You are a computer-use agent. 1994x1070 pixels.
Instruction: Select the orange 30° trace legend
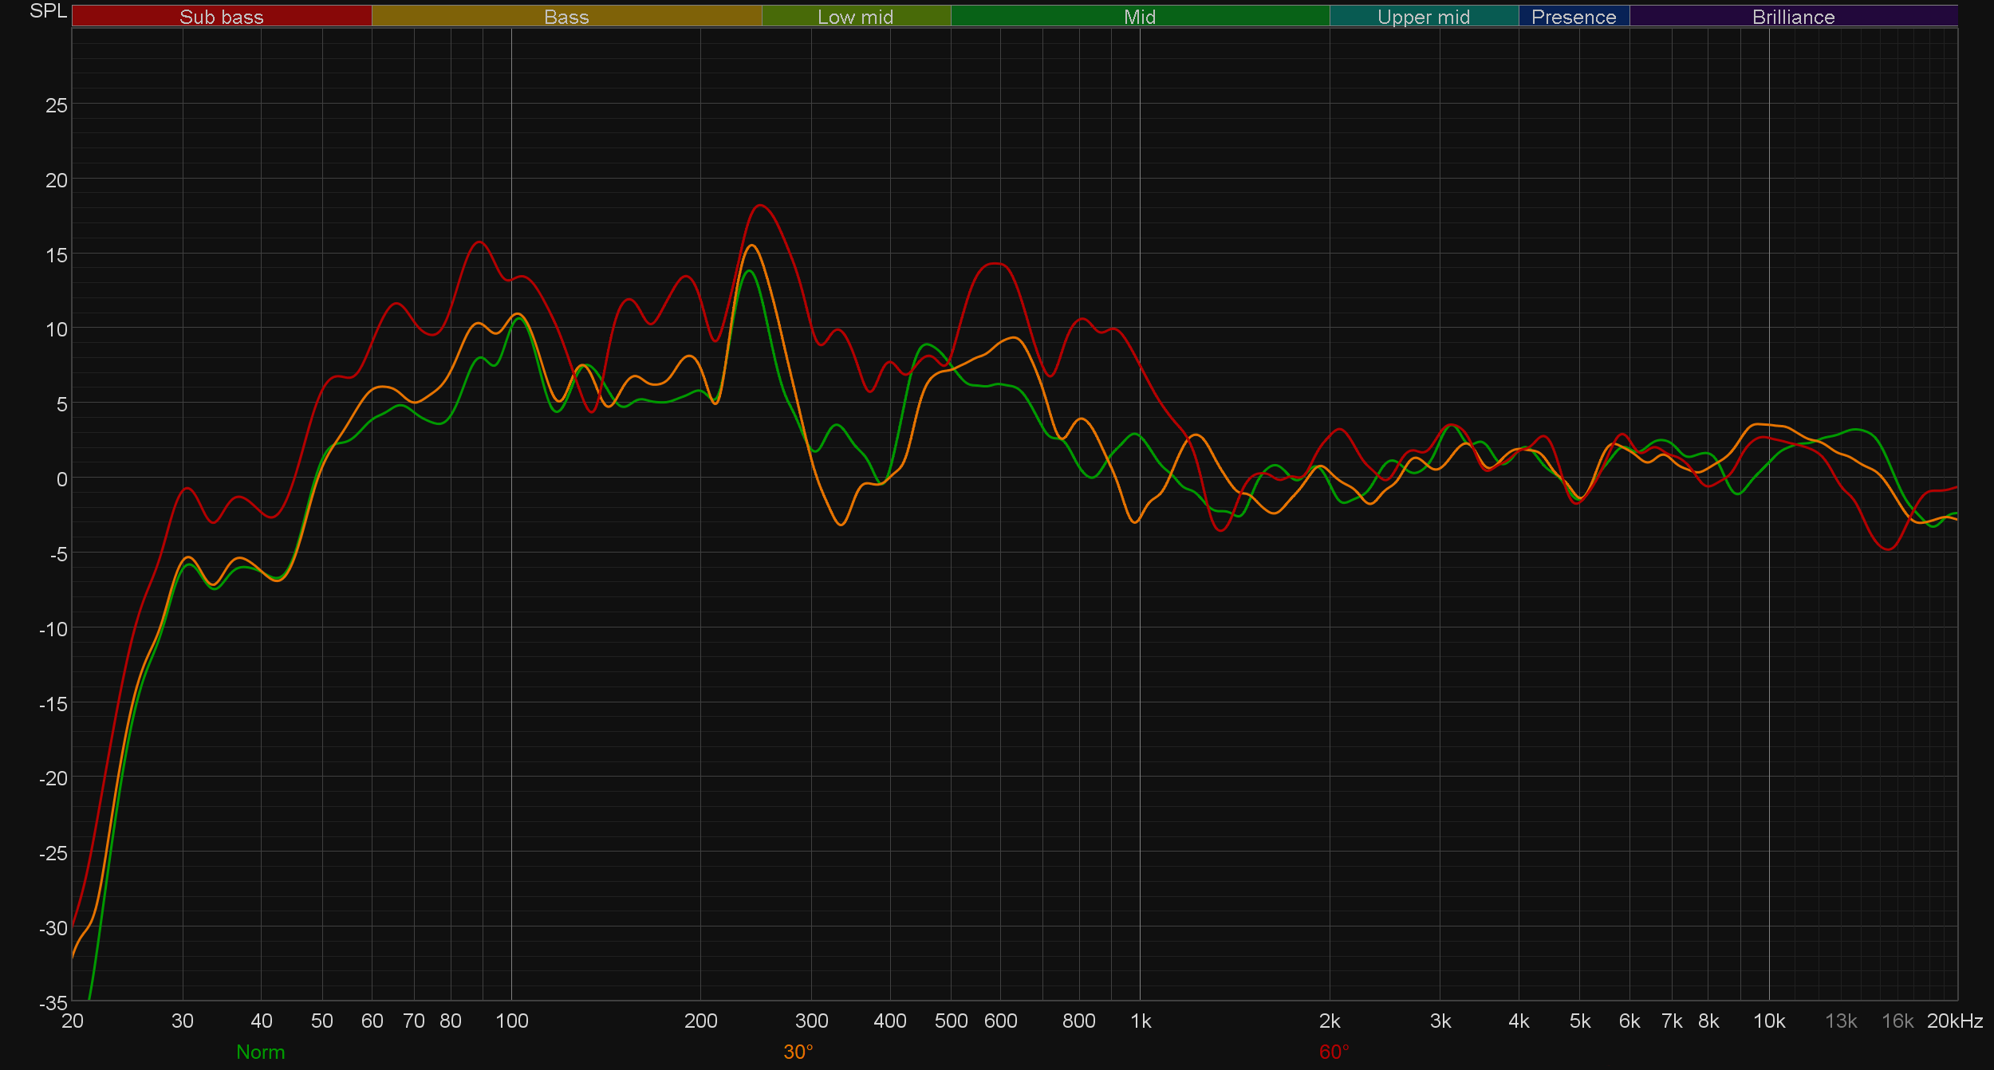tap(798, 1052)
